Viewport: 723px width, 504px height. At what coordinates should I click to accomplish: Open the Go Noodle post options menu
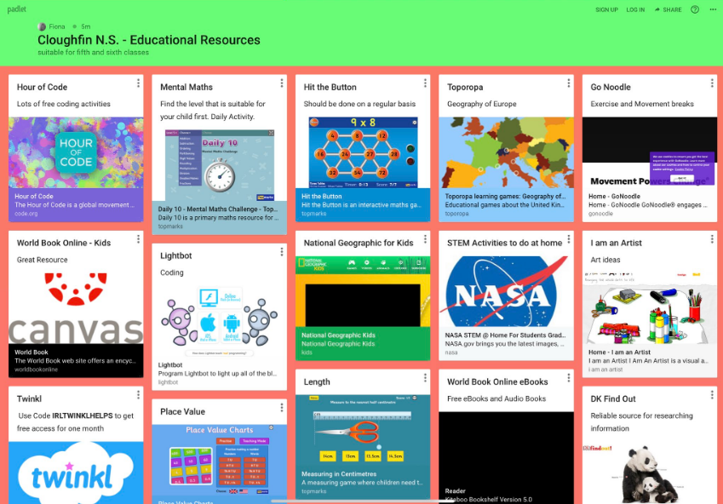point(712,83)
